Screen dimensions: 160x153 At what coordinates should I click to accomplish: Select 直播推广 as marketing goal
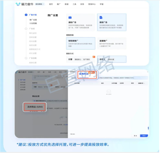click(x=112, y=43)
